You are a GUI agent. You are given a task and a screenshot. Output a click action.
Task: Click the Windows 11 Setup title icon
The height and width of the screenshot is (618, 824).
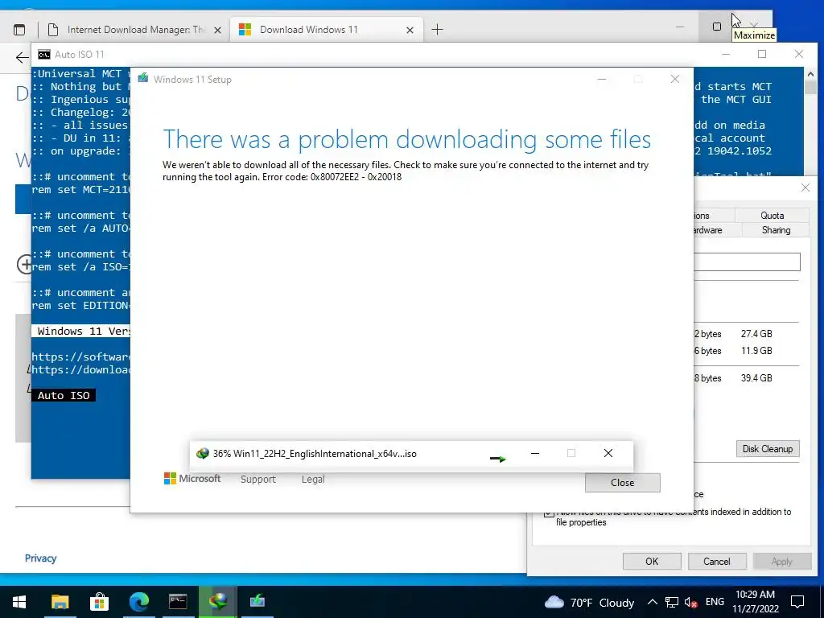[x=143, y=79]
